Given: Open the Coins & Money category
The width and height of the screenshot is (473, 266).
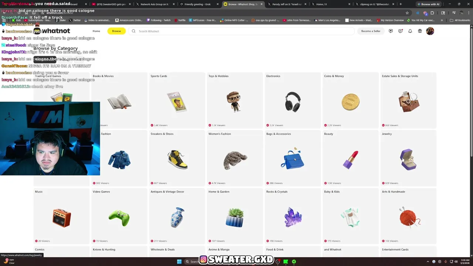Looking at the screenshot, I should 351,100.
